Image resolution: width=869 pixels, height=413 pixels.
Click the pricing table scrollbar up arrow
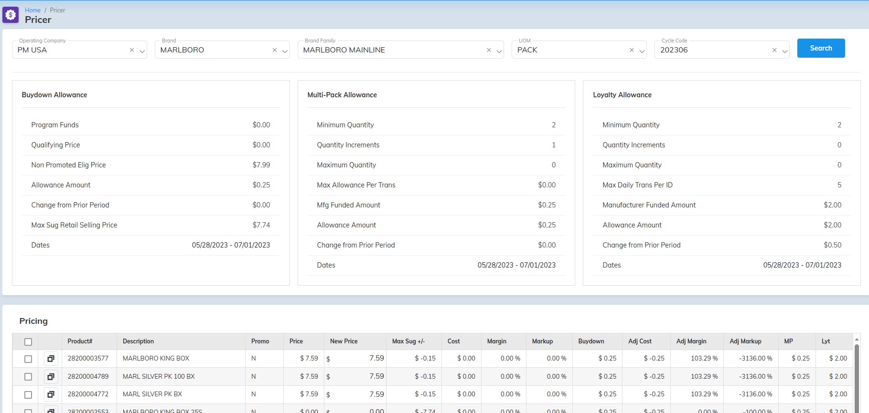pyautogui.click(x=857, y=339)
